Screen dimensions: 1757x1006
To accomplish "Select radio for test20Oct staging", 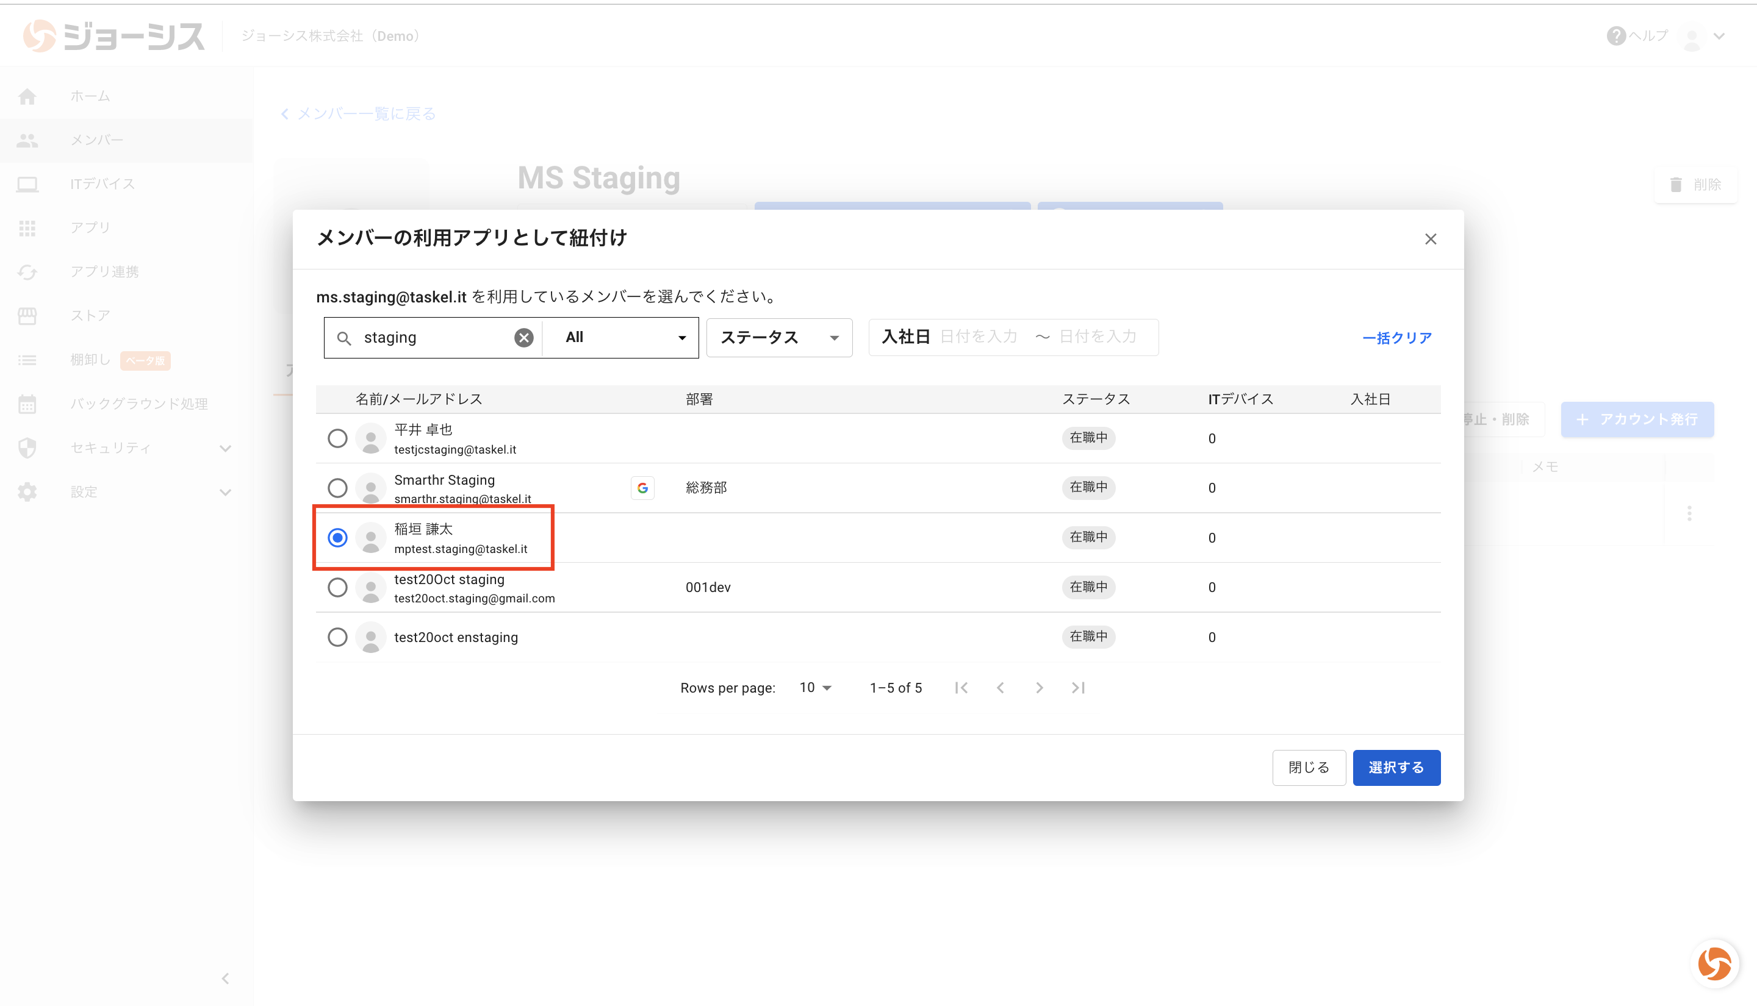I will tap(337, 587).
